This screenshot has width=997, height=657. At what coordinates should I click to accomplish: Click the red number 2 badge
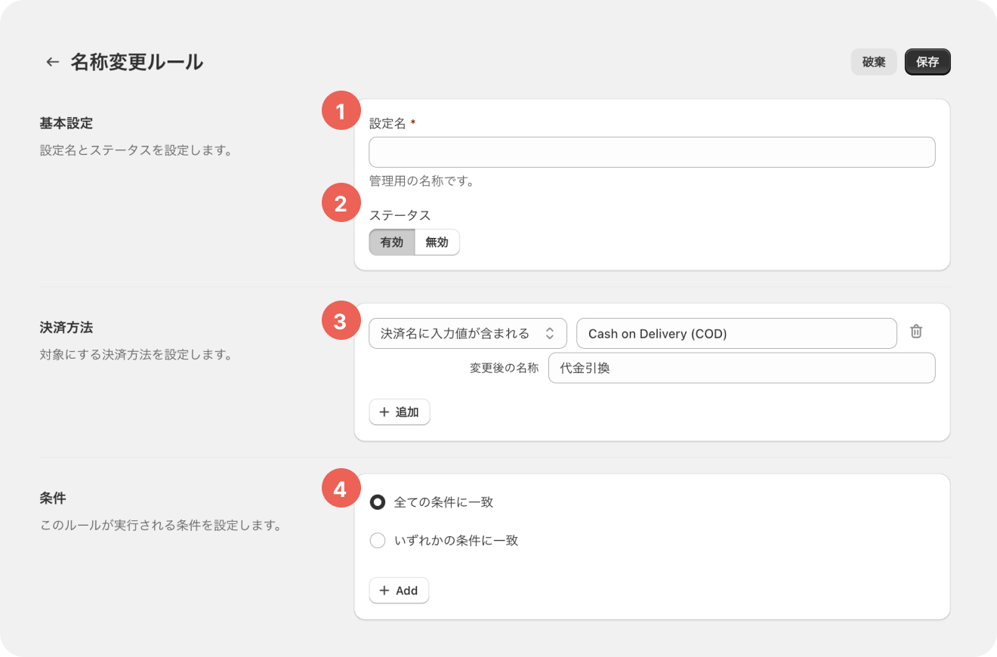(341, 204)
